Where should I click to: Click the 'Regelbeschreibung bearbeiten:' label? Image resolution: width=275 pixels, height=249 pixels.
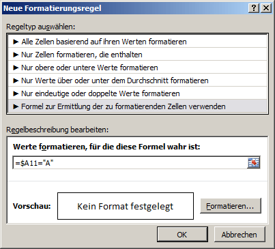point(57,130)
